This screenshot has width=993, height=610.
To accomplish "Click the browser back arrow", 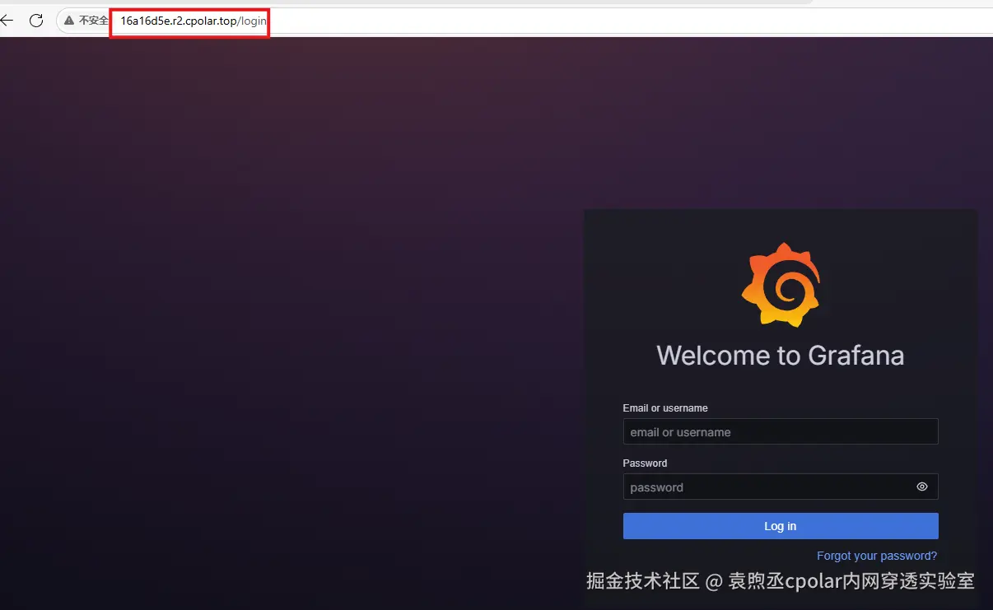I will click(x=7, y=20).
